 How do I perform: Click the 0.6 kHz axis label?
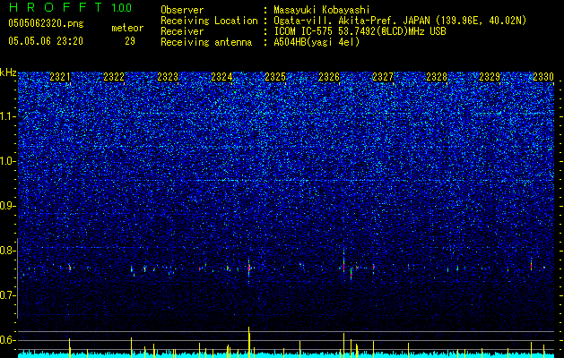pos(8,340)
